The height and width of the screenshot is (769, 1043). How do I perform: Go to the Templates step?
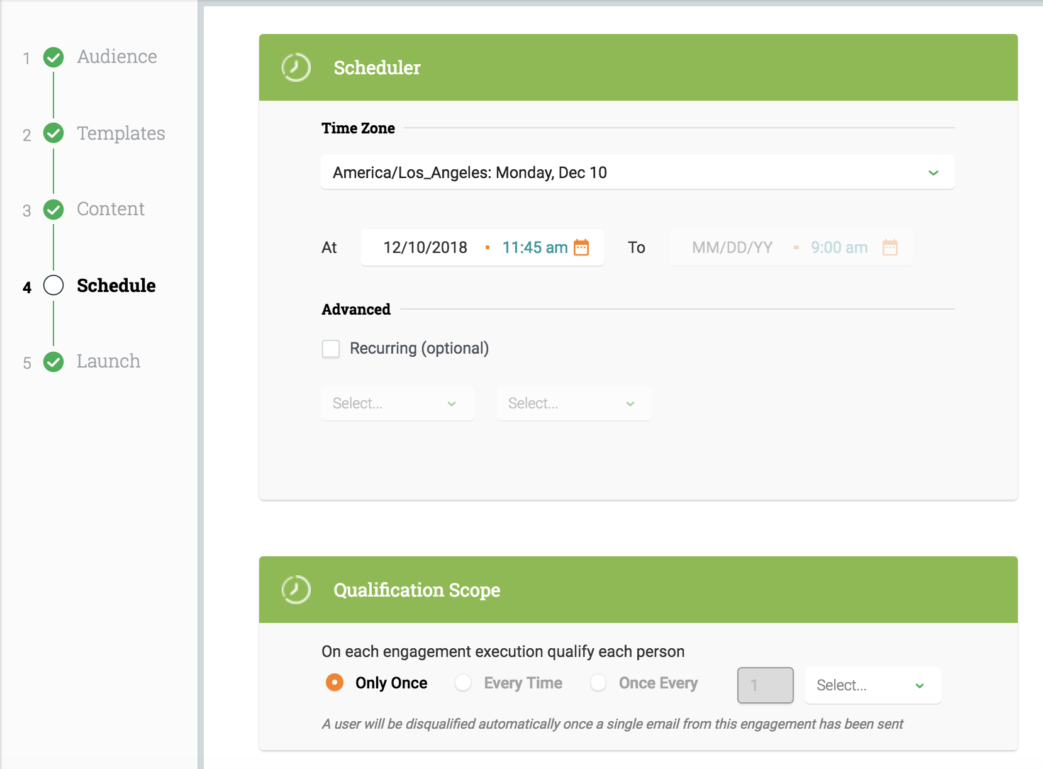click(x=121, y=133)
